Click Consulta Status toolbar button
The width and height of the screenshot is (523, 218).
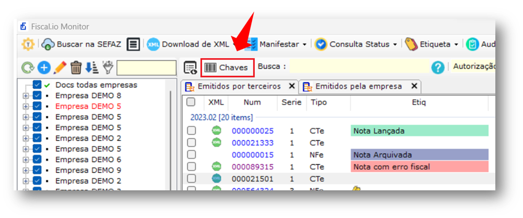tap(353, 44)
